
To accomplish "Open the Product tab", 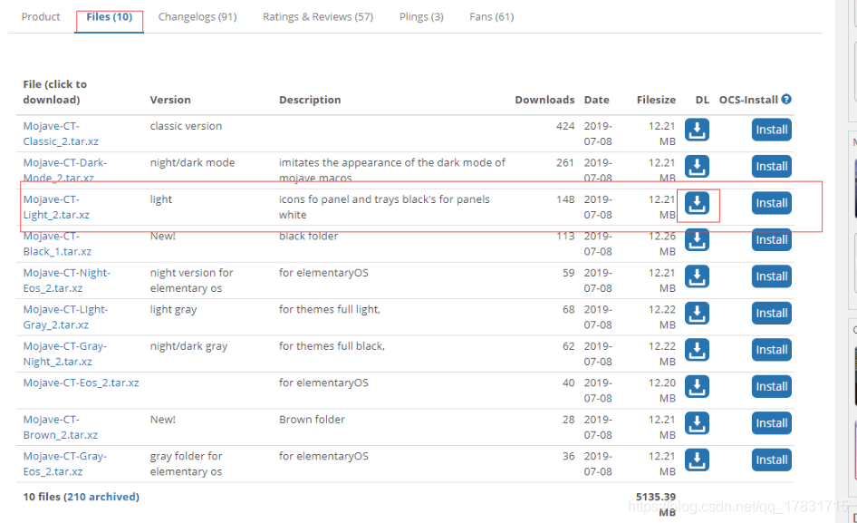I will click(x=41, y=17).
